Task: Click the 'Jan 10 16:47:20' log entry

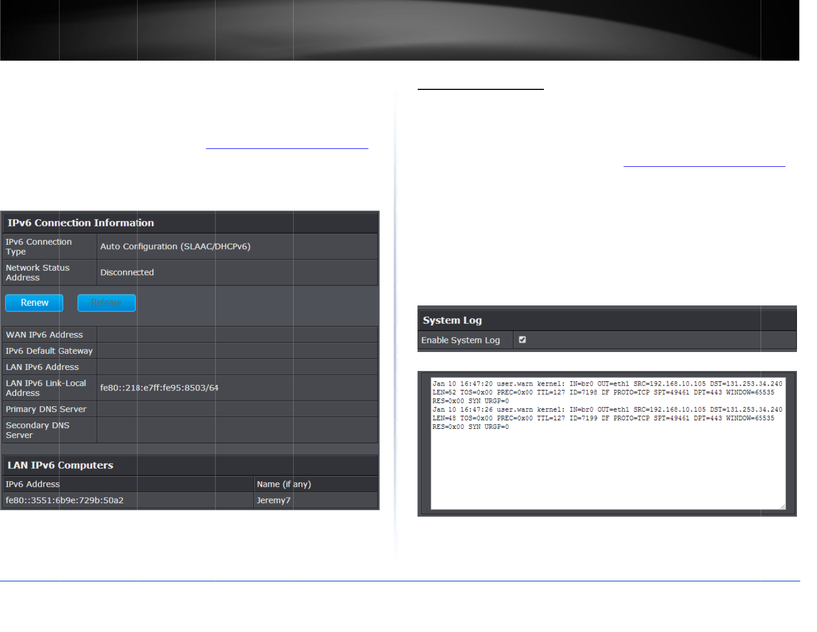Action: (x=607, y=392)
